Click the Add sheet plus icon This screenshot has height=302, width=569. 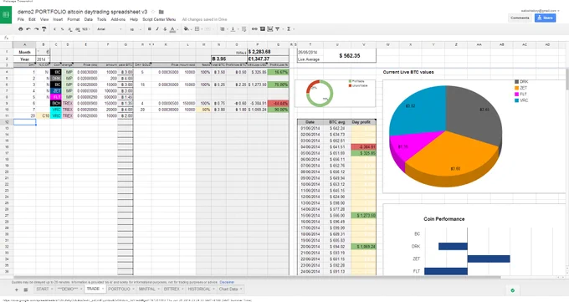[17, 289]
